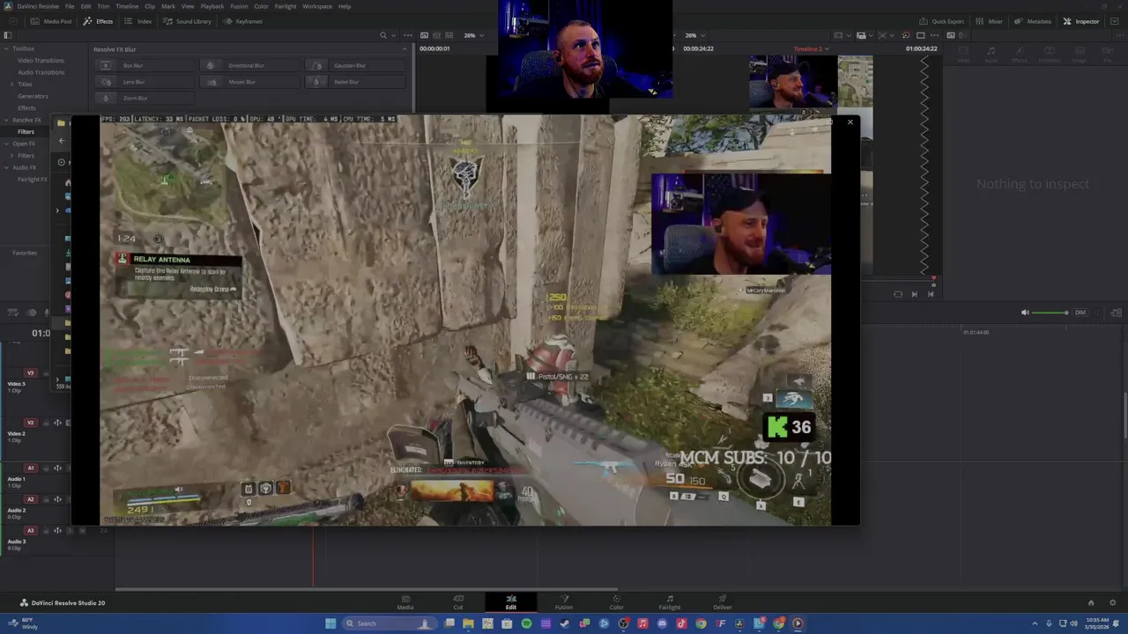Toggle the DIM audio button
Viewport: 1128px width, 634px height.
click(1080, 313)
